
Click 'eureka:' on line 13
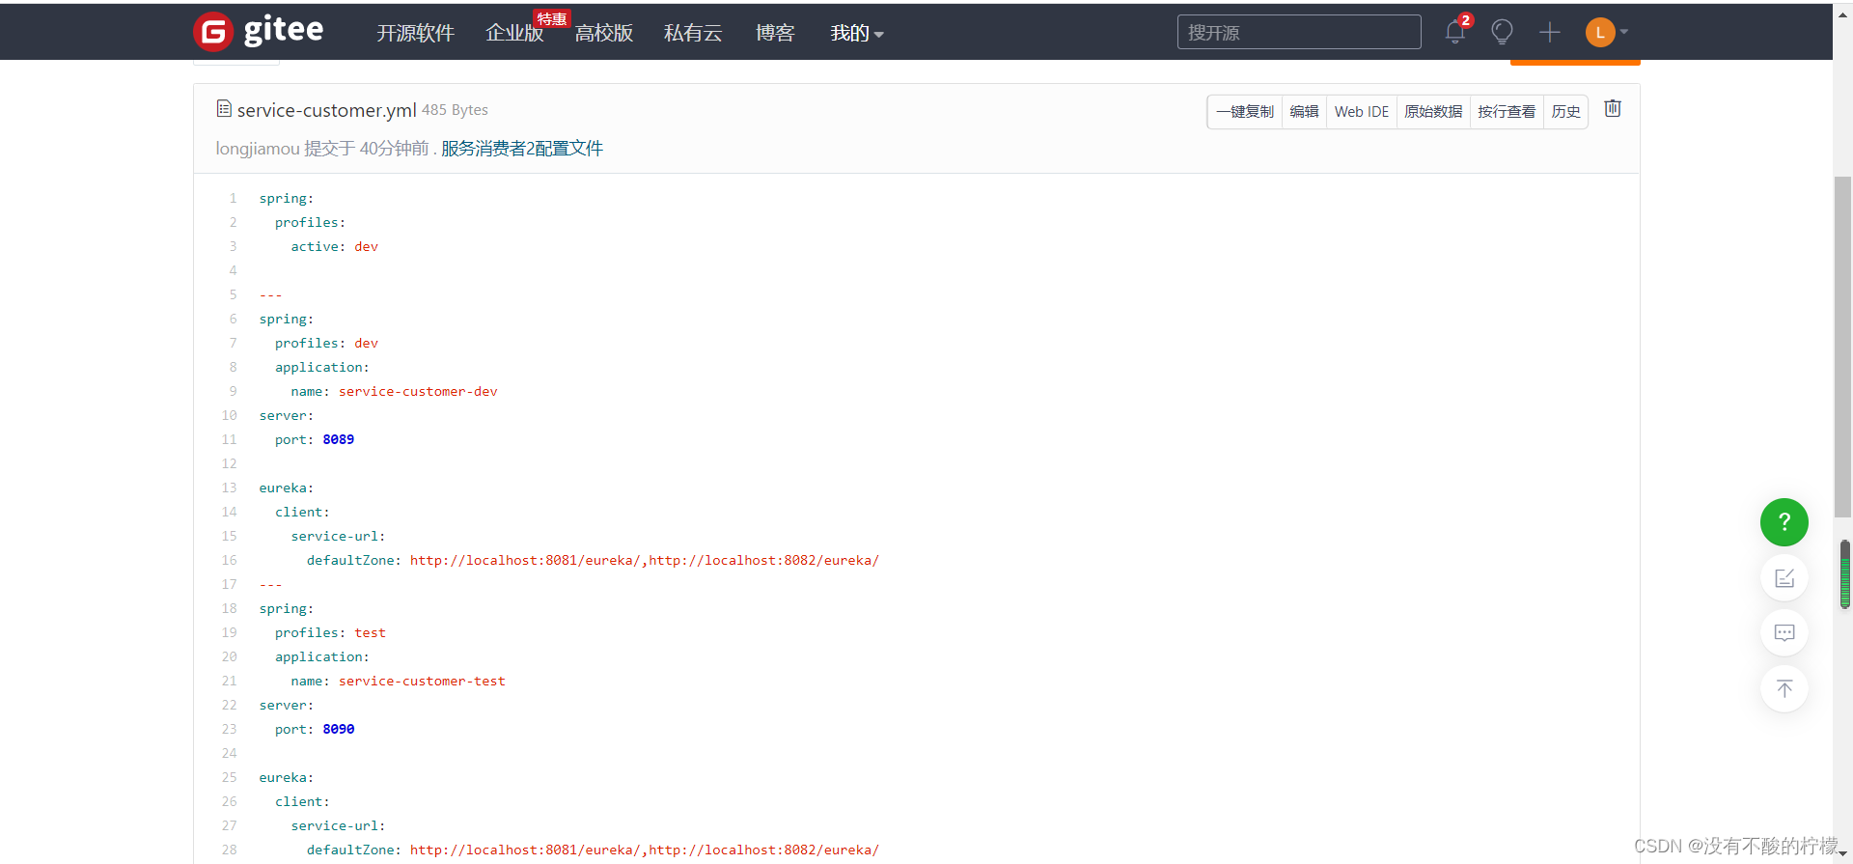(287, 488)
